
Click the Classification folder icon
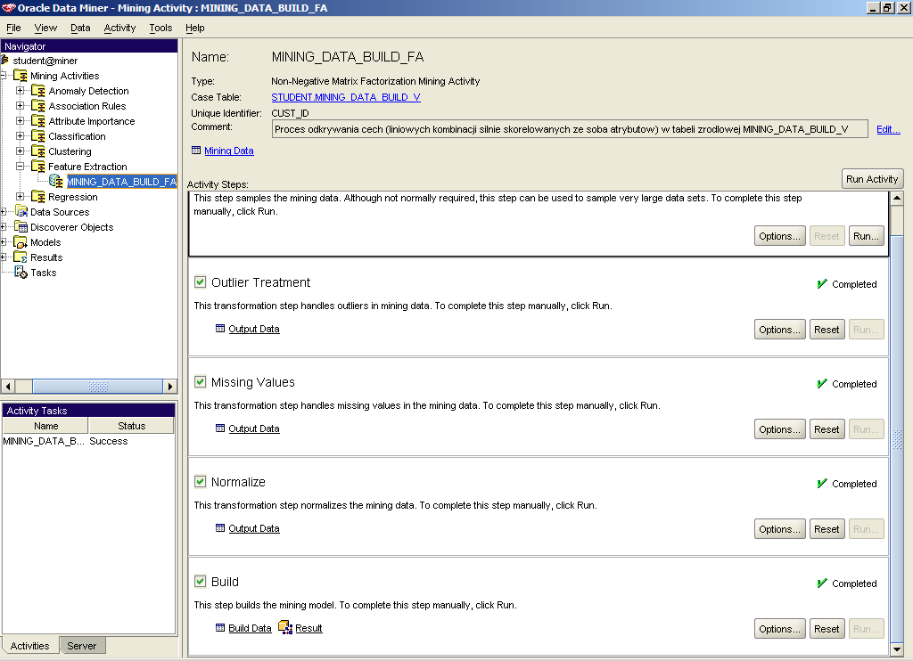pos(38,136)
